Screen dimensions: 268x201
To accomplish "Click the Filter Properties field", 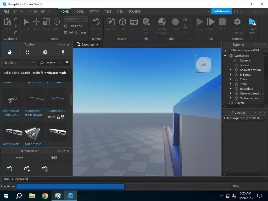I will [x=245, y=118].
